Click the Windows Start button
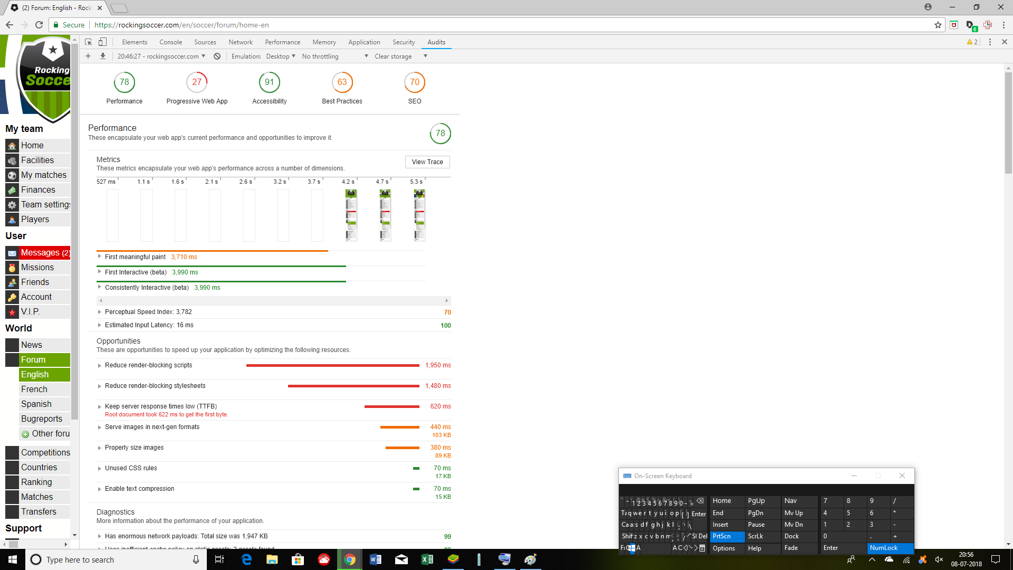 [x=13, y=559]
